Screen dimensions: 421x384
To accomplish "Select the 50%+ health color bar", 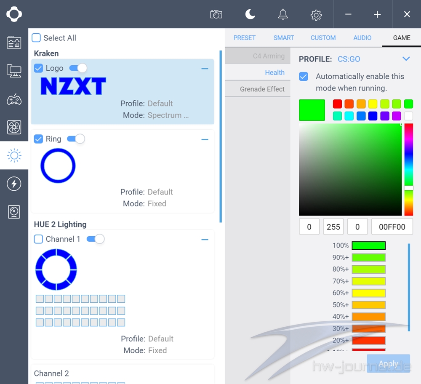I will tap(369, 305).
